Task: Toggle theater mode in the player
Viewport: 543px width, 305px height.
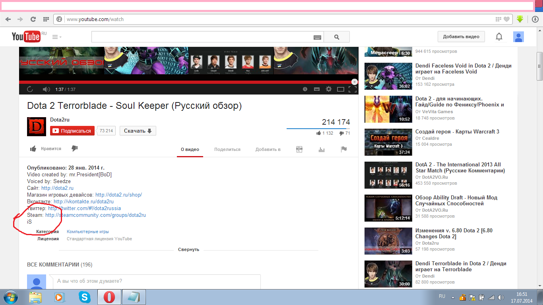Action: click(341, 89)
